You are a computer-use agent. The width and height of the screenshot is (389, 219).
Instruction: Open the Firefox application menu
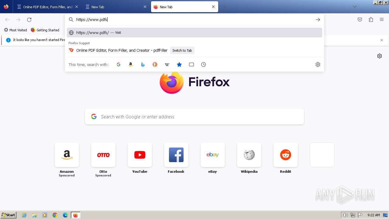tap(382, 19)
